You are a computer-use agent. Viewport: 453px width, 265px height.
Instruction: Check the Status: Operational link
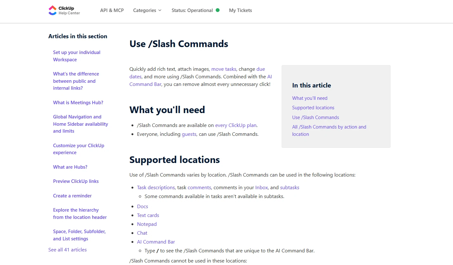(192, 10)
